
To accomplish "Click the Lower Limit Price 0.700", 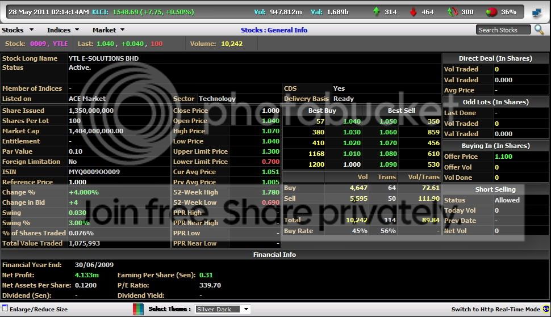I will (x=270, y=162).
